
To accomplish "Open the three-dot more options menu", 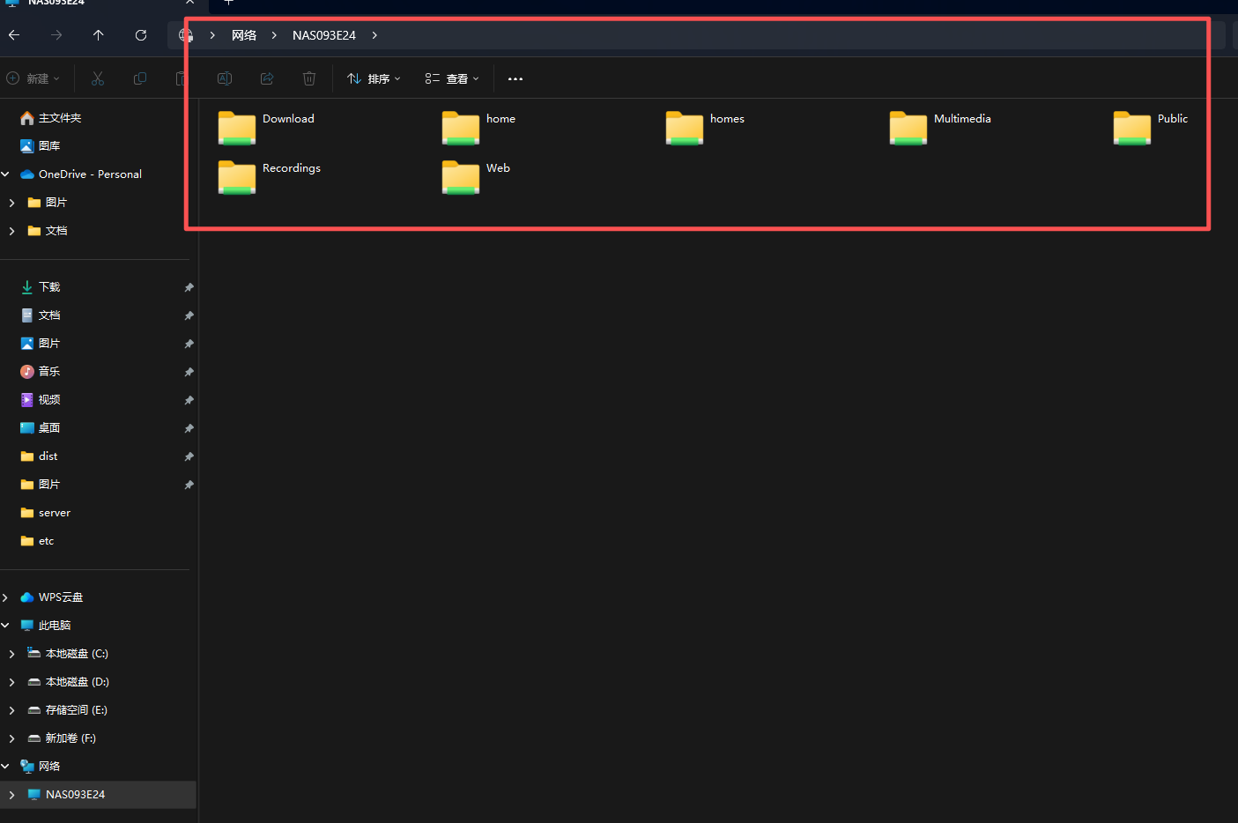I will 515,78.
